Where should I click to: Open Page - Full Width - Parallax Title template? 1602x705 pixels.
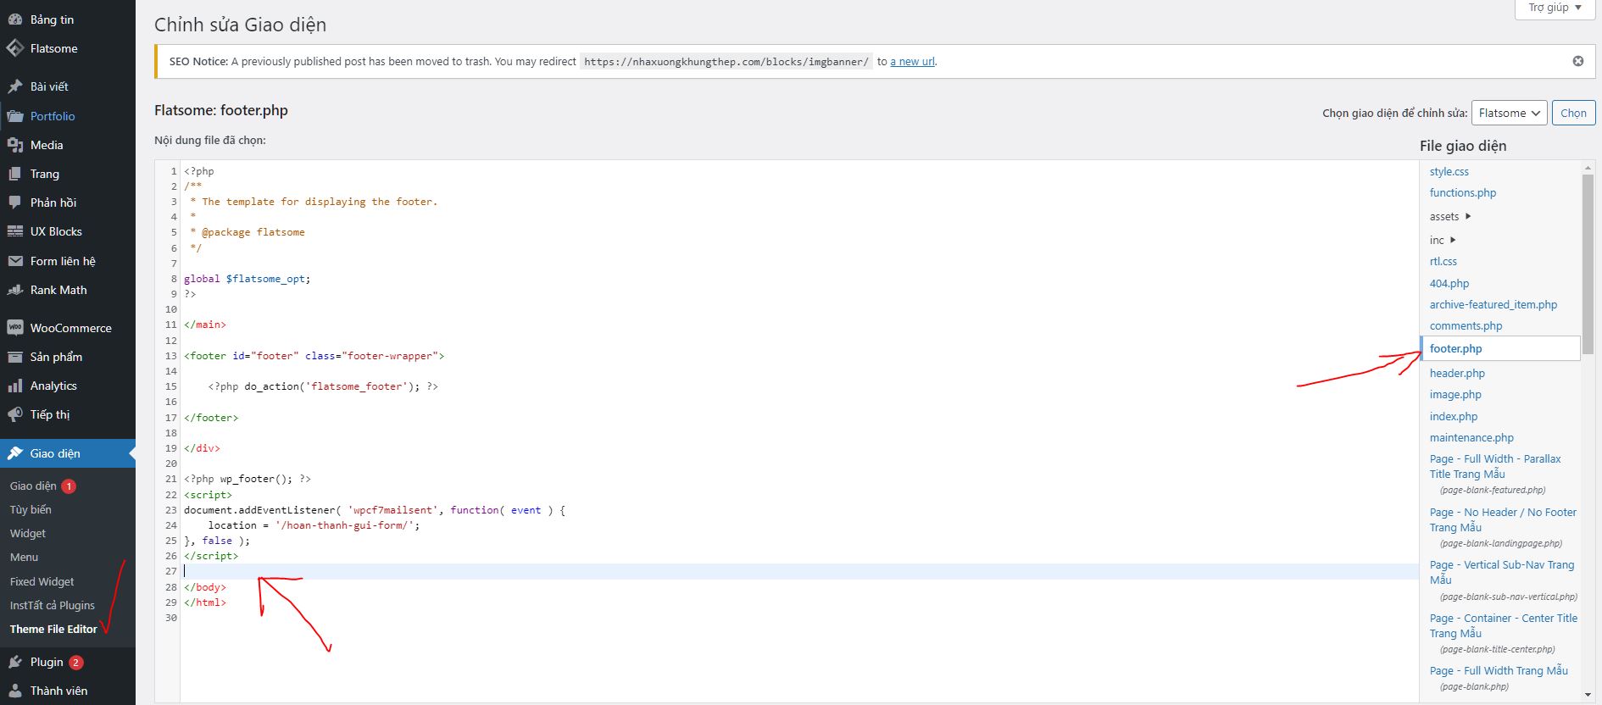coord(1495,466)
